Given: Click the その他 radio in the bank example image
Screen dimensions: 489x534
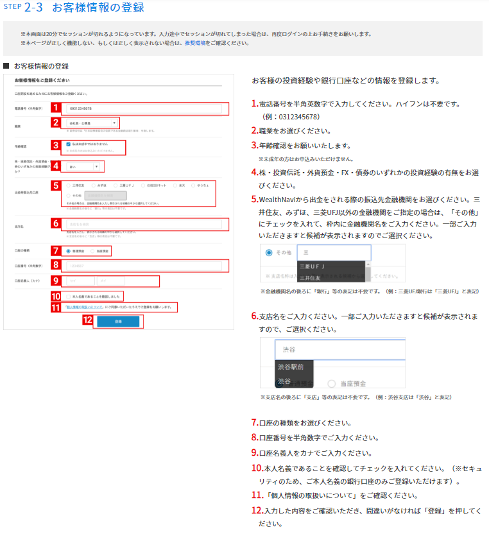Looking at the screenshot, I should pos(269,253).
